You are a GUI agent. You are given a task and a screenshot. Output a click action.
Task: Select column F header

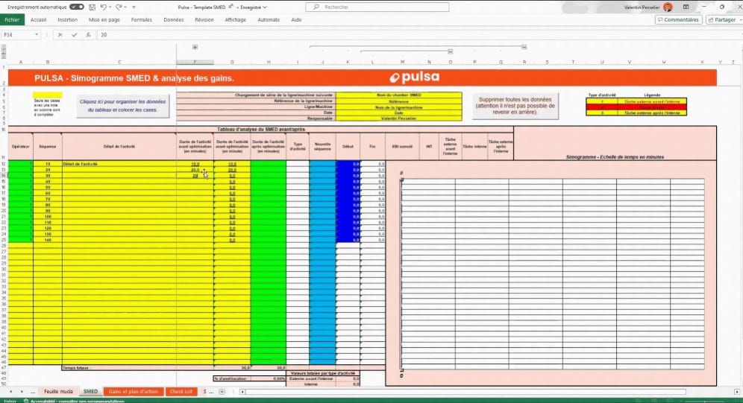coord(195,62)
